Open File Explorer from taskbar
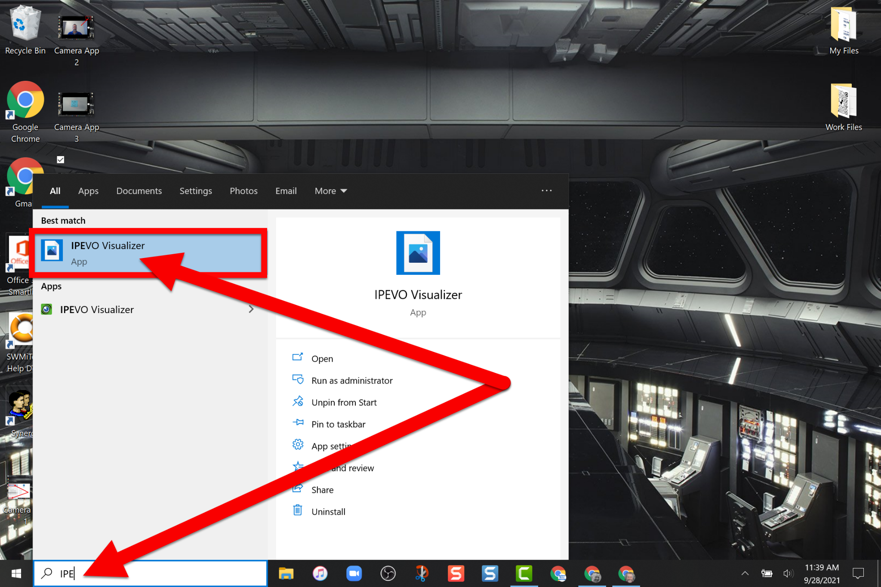 point(286,573)
